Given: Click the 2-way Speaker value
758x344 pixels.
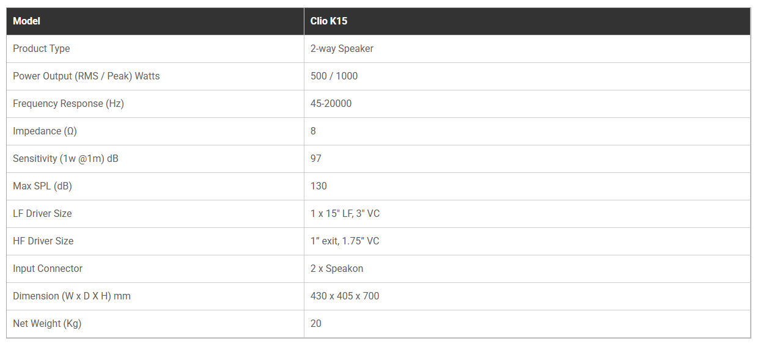Looking at the screenshot, I should point(342,49).
